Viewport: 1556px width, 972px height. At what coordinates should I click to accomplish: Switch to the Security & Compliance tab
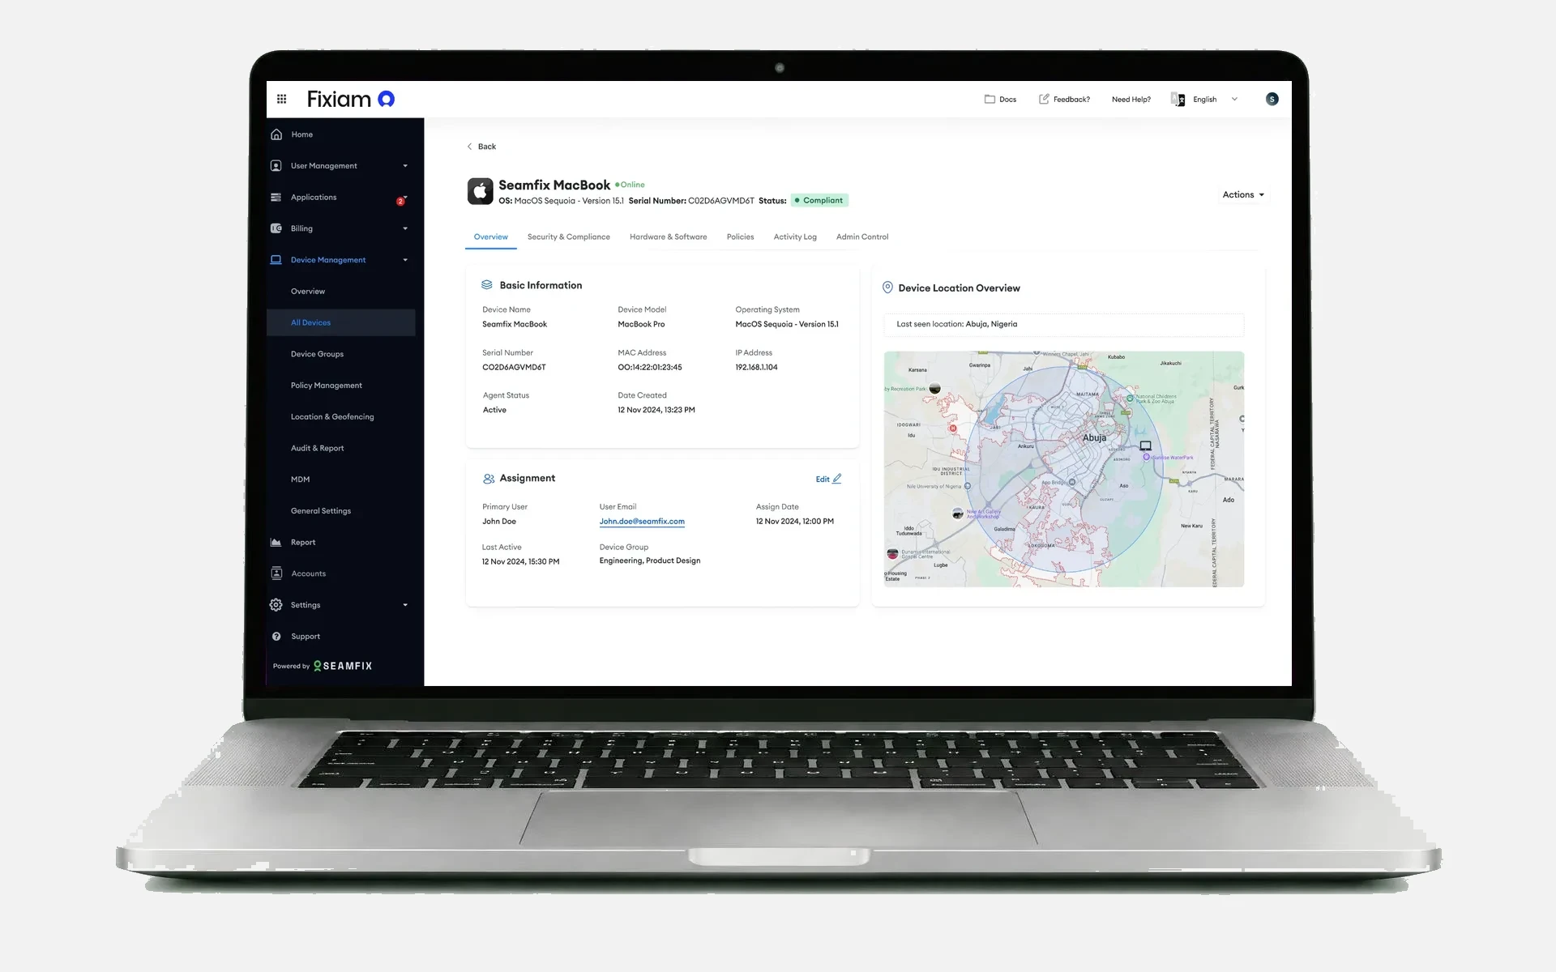[568, 237]
